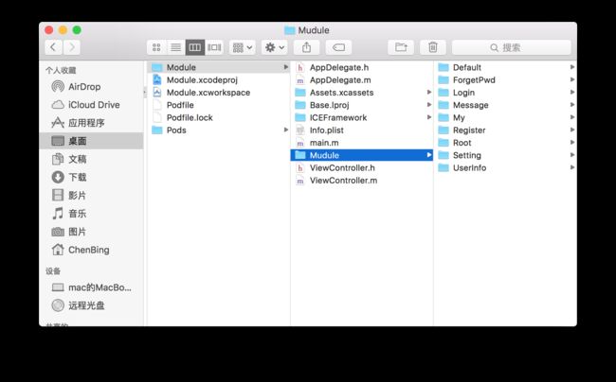This screenshot has width=616, height=382.
Task: Select 桌面 in the sidebar
Action: (x=92, y=141)
